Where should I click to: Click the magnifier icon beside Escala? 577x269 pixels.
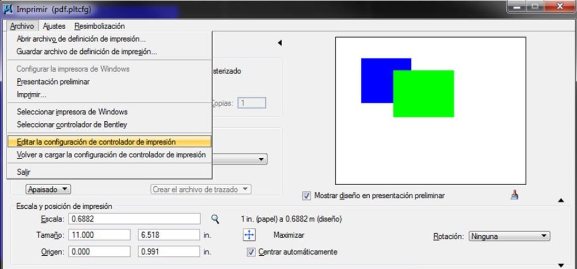[x=215, y=219]
